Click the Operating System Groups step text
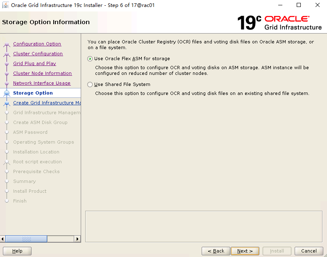327x257 pixels. click(43, 142)
